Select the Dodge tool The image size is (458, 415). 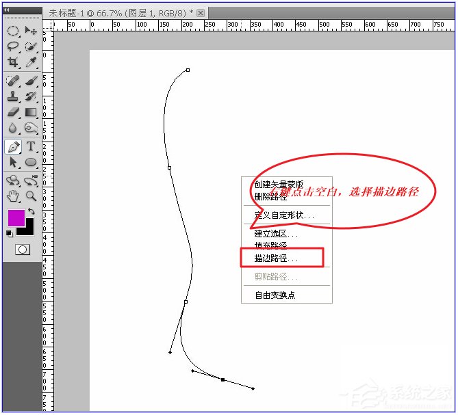31,128
